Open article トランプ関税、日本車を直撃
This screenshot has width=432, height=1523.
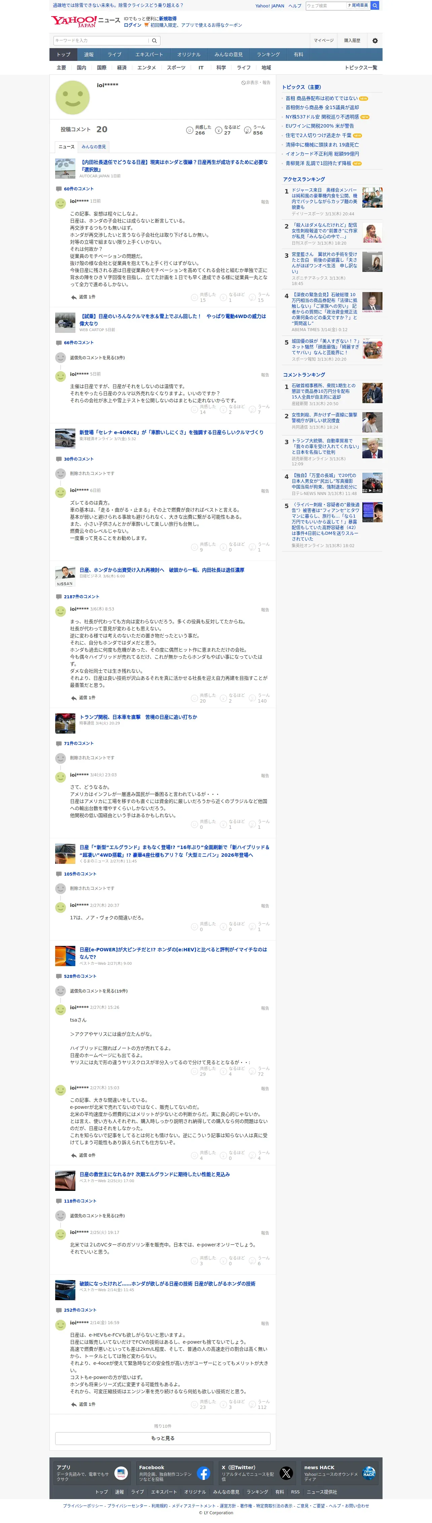coord(138,716)
